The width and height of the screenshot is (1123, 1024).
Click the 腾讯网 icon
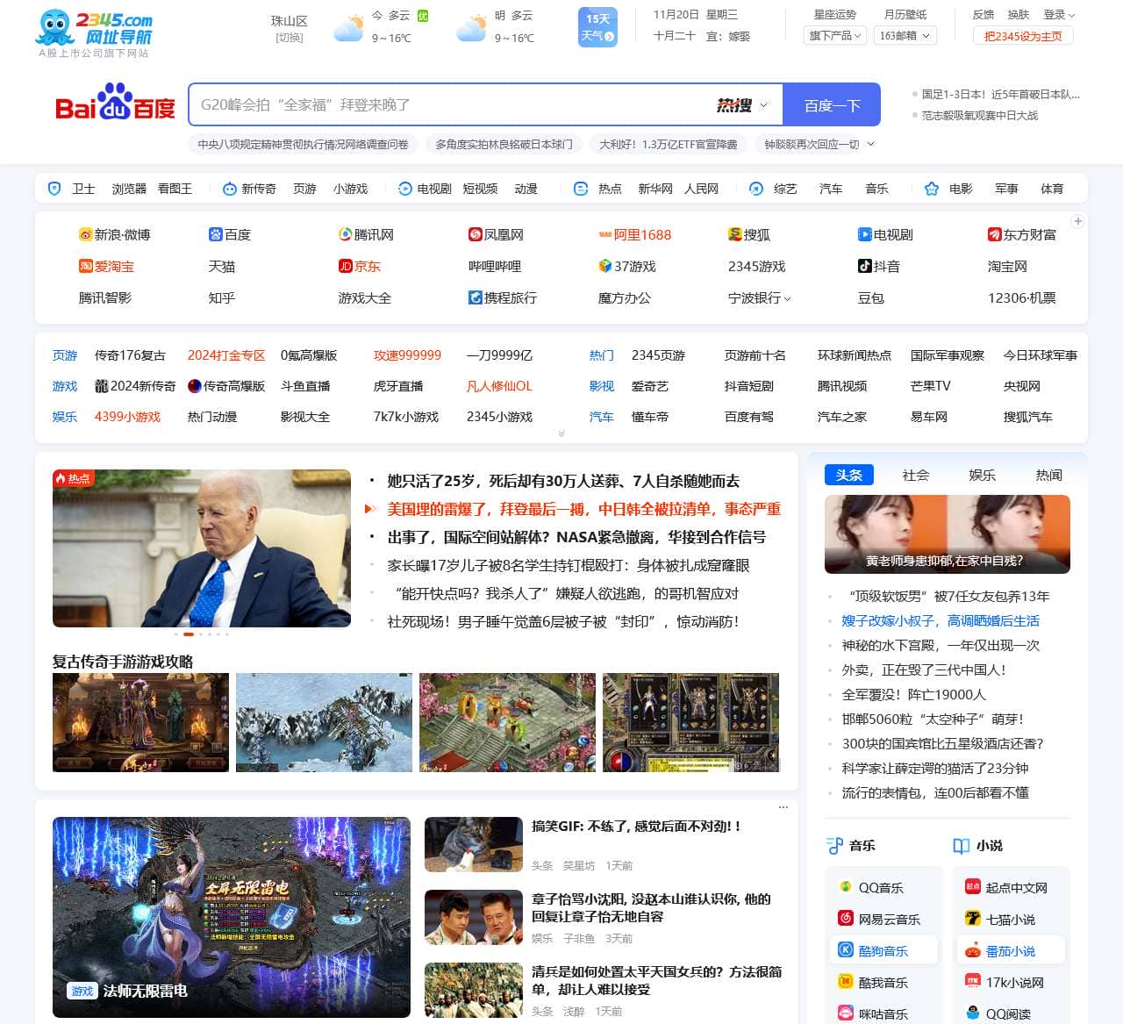pos(346,235)
